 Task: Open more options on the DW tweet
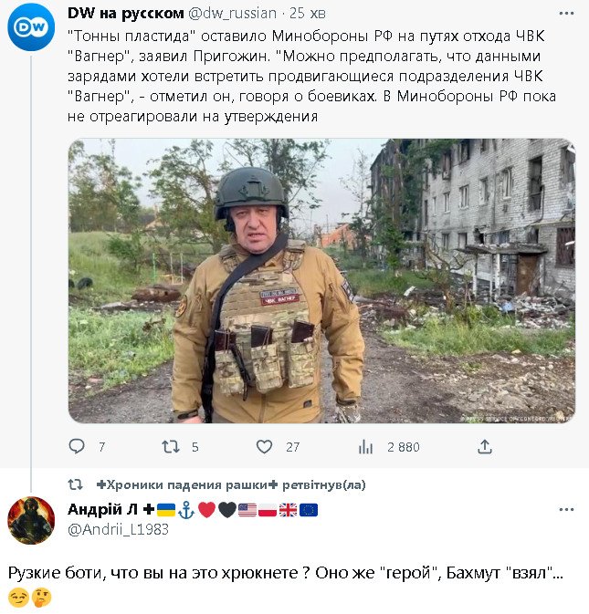point(565,14)
